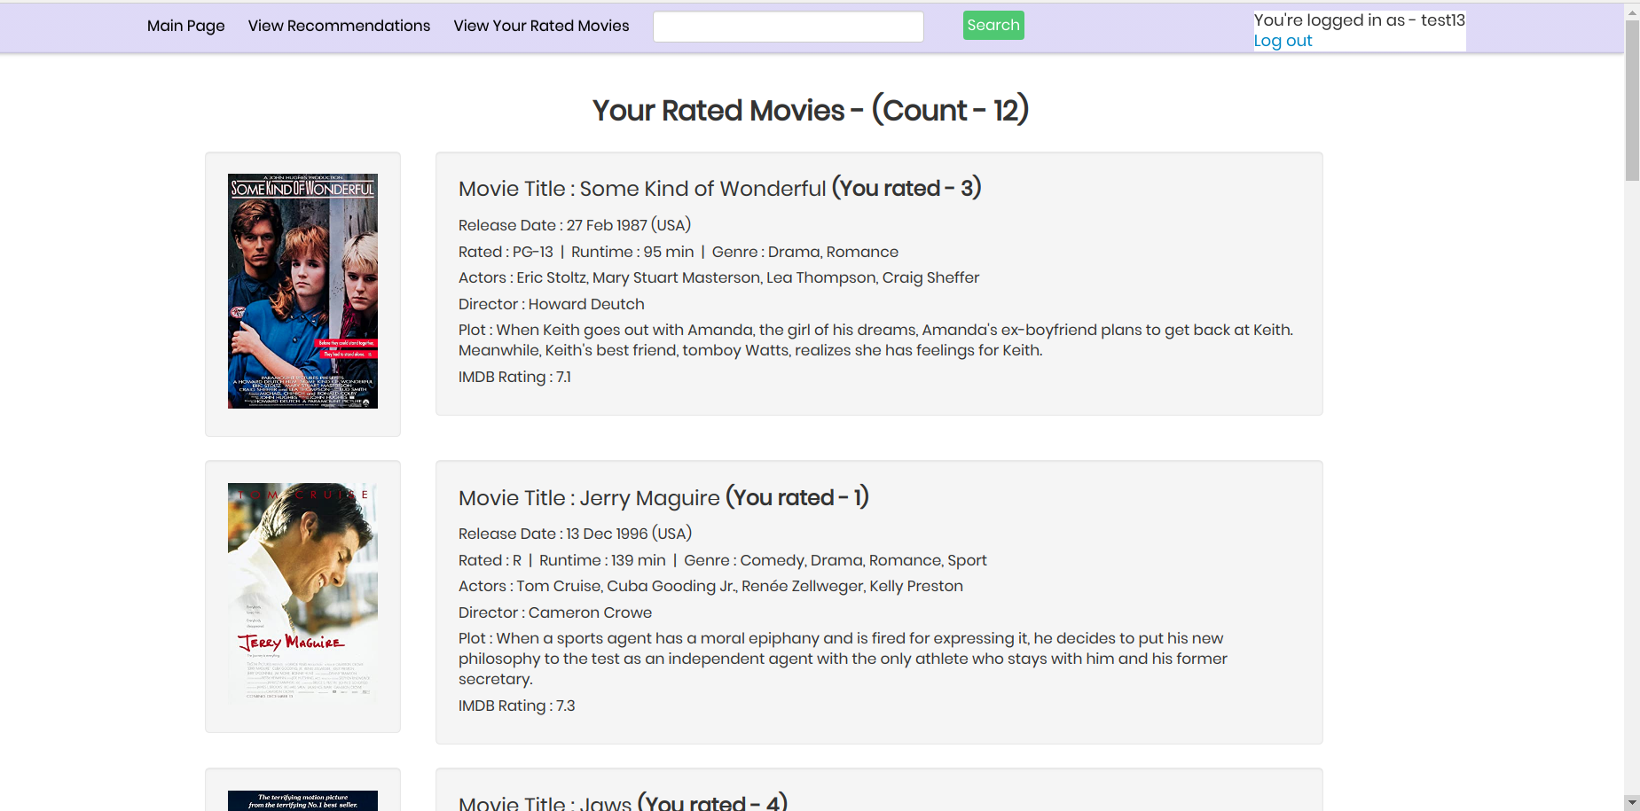Focus the movie search text box

point(788,27)
